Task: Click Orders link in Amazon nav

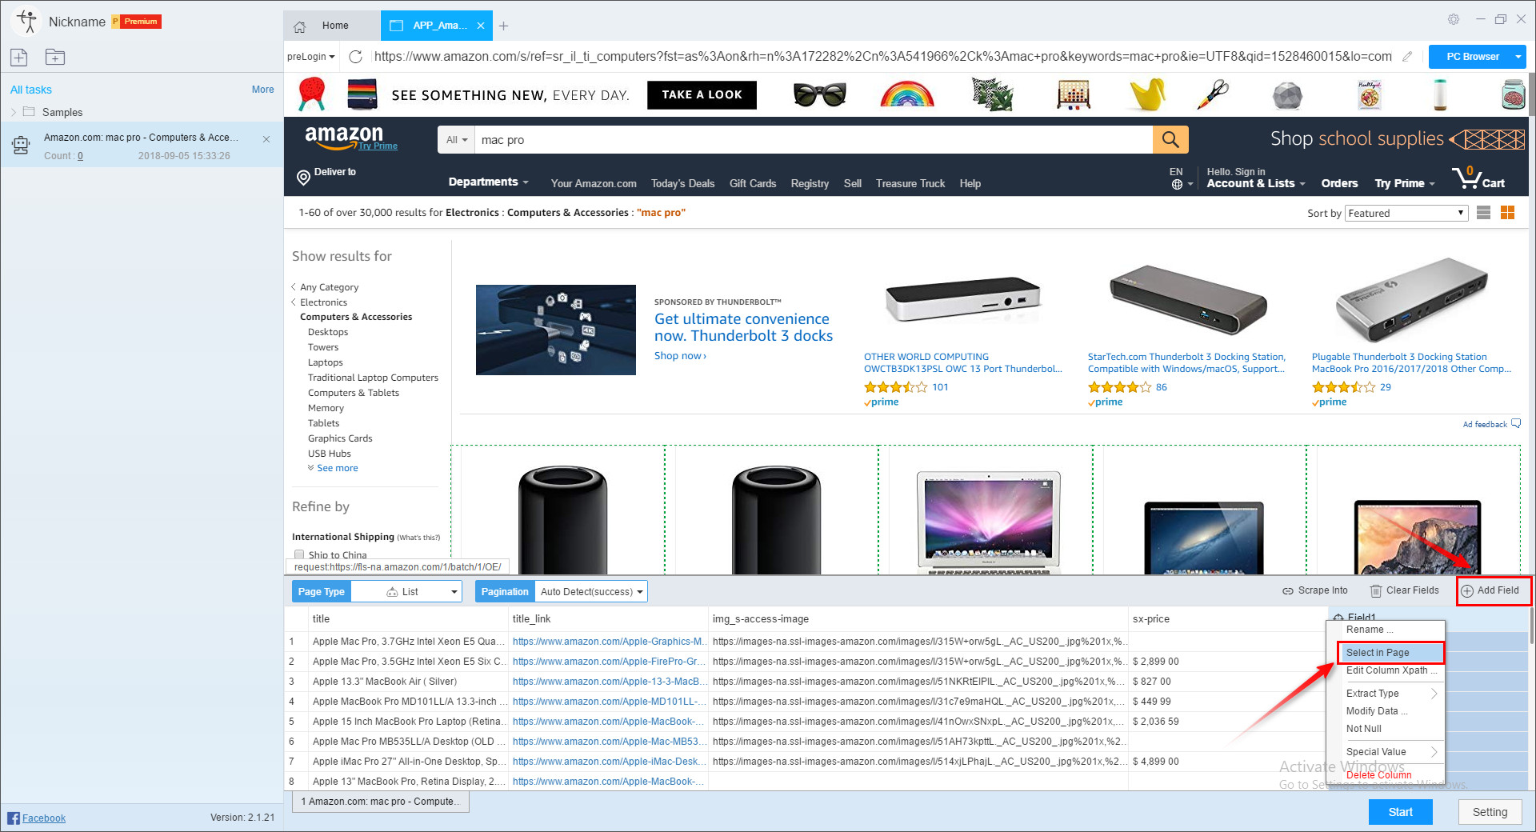Action: [x=1339, y=183]
